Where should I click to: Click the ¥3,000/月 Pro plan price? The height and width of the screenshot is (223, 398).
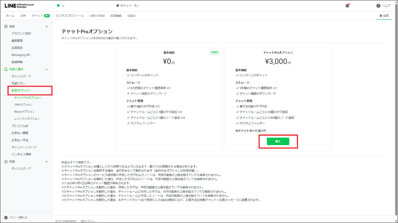pyautogui.click(x=278, y=61)
